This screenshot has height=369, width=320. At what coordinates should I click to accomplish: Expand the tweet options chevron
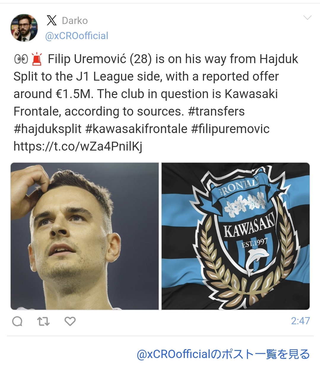(308, 18)
